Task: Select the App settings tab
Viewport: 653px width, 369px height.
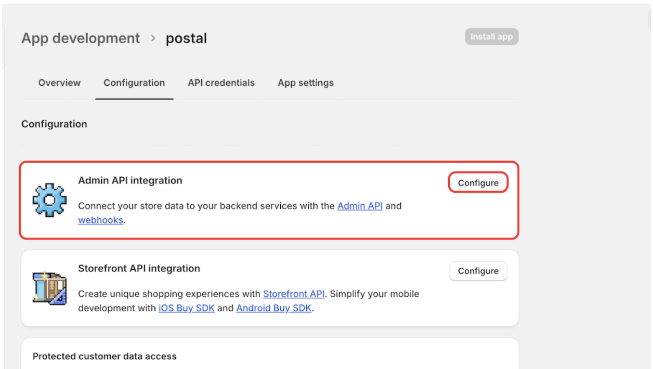Action: 306,83
